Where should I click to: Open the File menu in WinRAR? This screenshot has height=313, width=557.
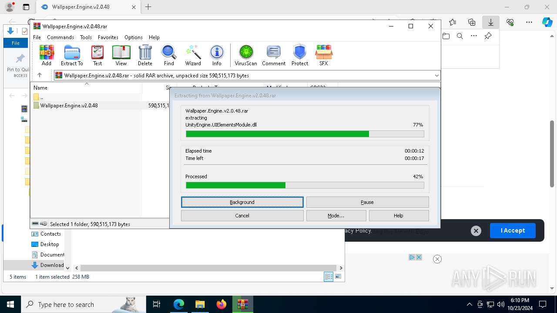[x=37, y=37]
